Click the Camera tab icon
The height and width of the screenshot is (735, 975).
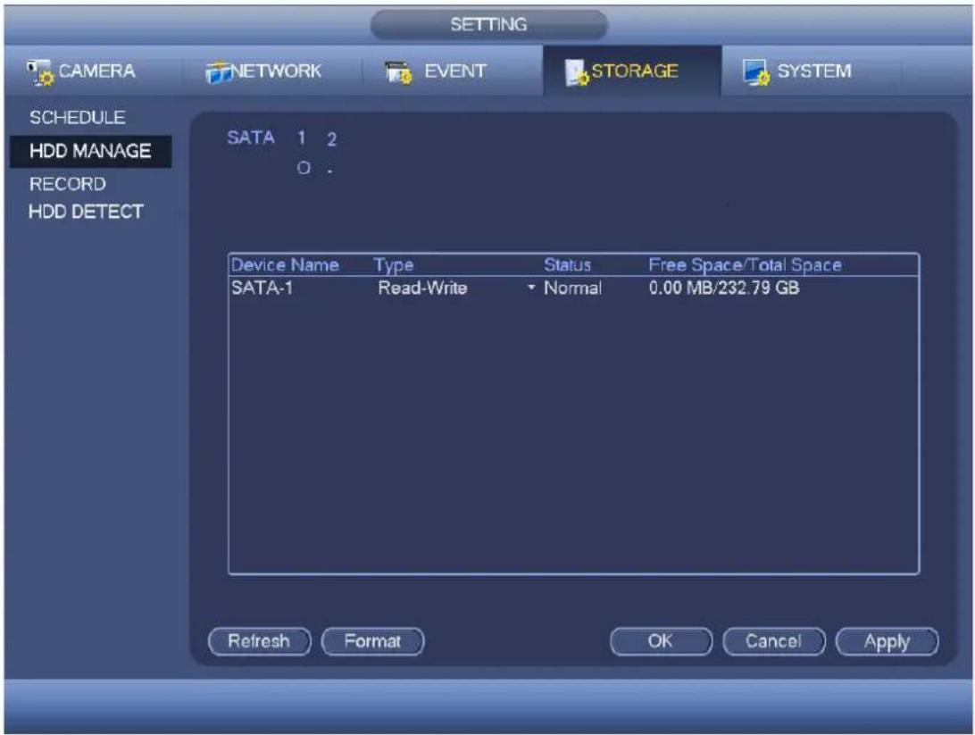[x=40, y=72]
